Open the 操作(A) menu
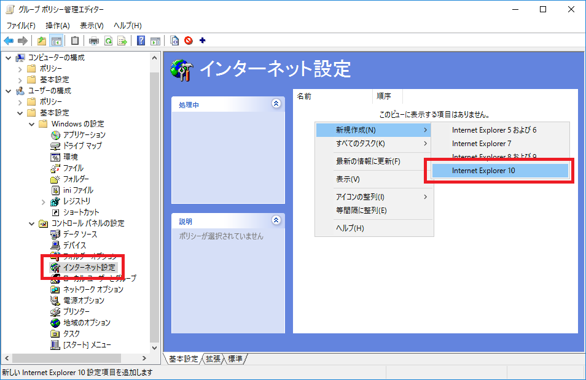Image resolution: width=586 pixels, height=380 pixels. coord(58,25)
